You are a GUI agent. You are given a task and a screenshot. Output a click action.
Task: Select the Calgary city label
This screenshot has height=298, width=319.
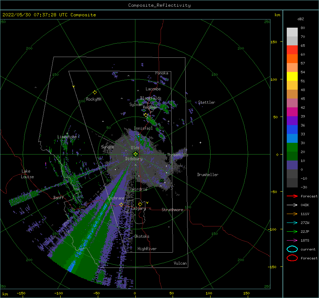click(x=138, y=208)
